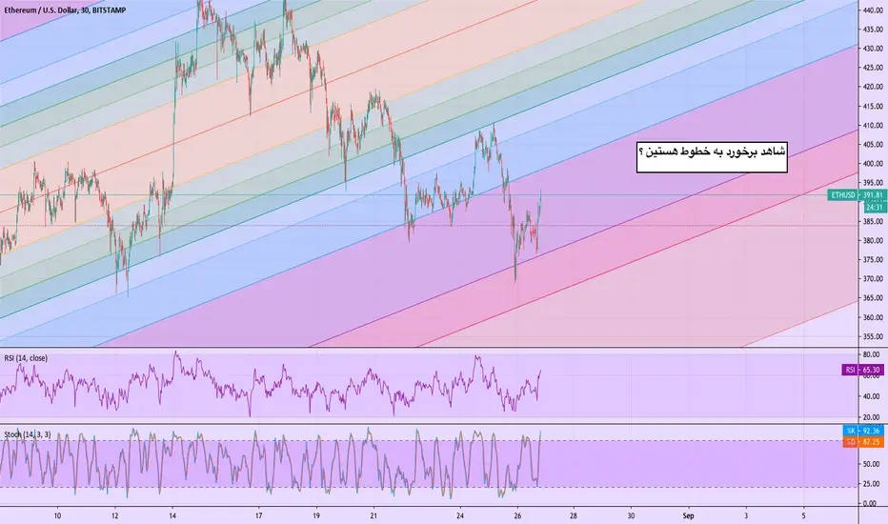The image size is (888, 524).
Task: Click the 385.00 price scale label
Action: click(873, 221)
